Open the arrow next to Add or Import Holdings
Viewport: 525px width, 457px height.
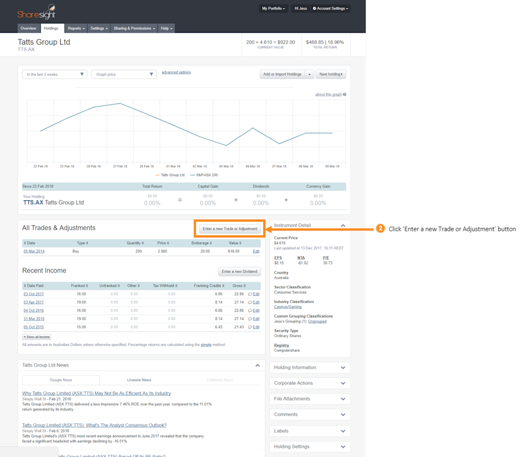tap(309, 74)
